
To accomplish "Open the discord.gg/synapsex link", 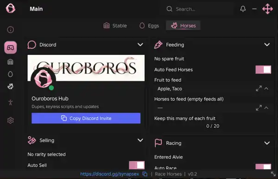I will (109, 174).
